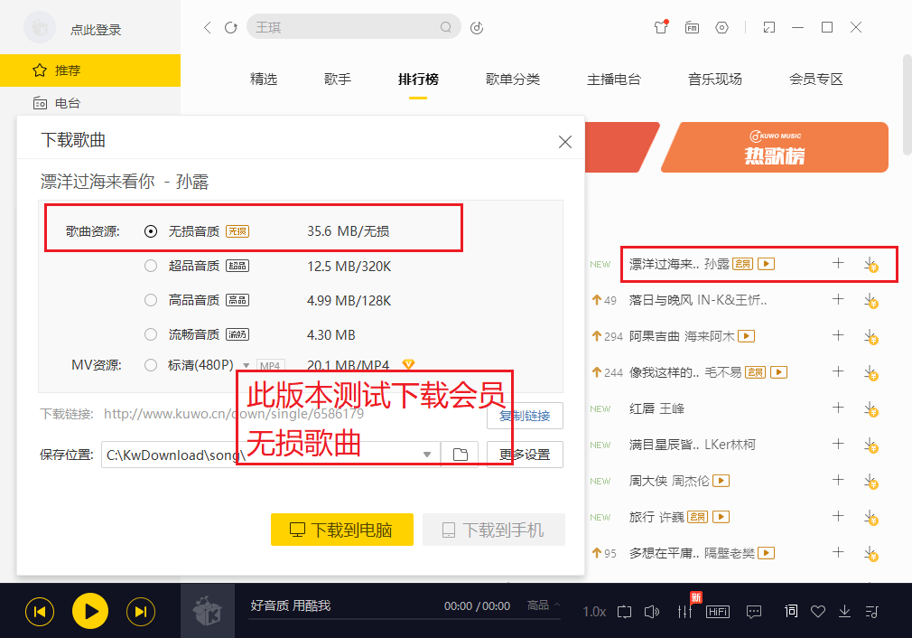
Task: Open the 音乐现场 tab
Action: (715, 80)
